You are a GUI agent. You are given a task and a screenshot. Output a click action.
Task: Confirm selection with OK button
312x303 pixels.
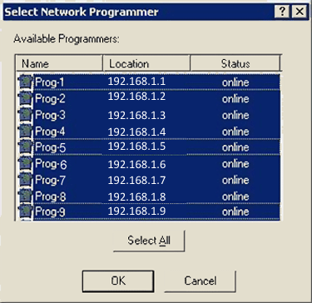(x=118, y=281)
